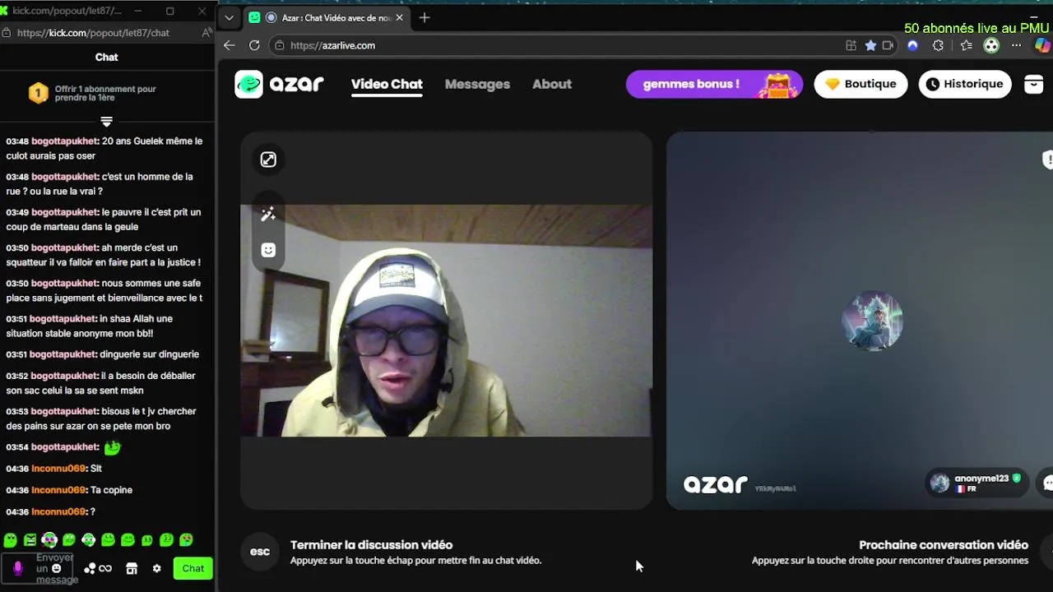Click the esc key to end video chat
The width and height of the screenshot is (1053, 592).
(x=260, y=552)
